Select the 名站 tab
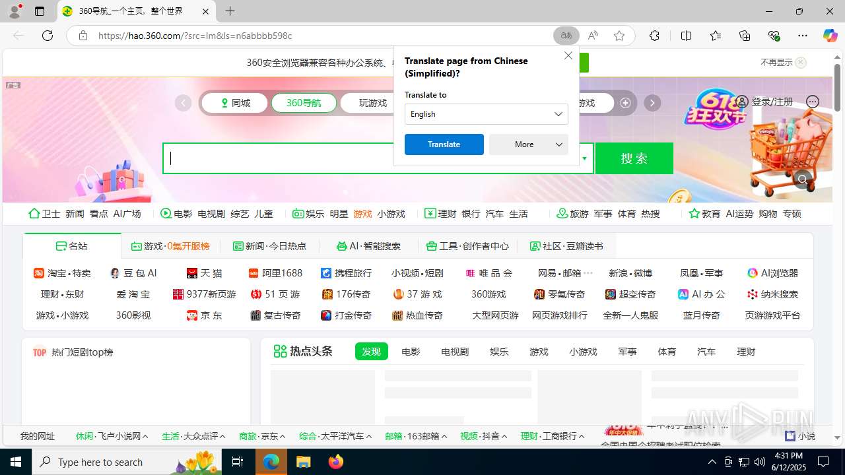Viewport: 845px width, 475px height. point(72,246)
